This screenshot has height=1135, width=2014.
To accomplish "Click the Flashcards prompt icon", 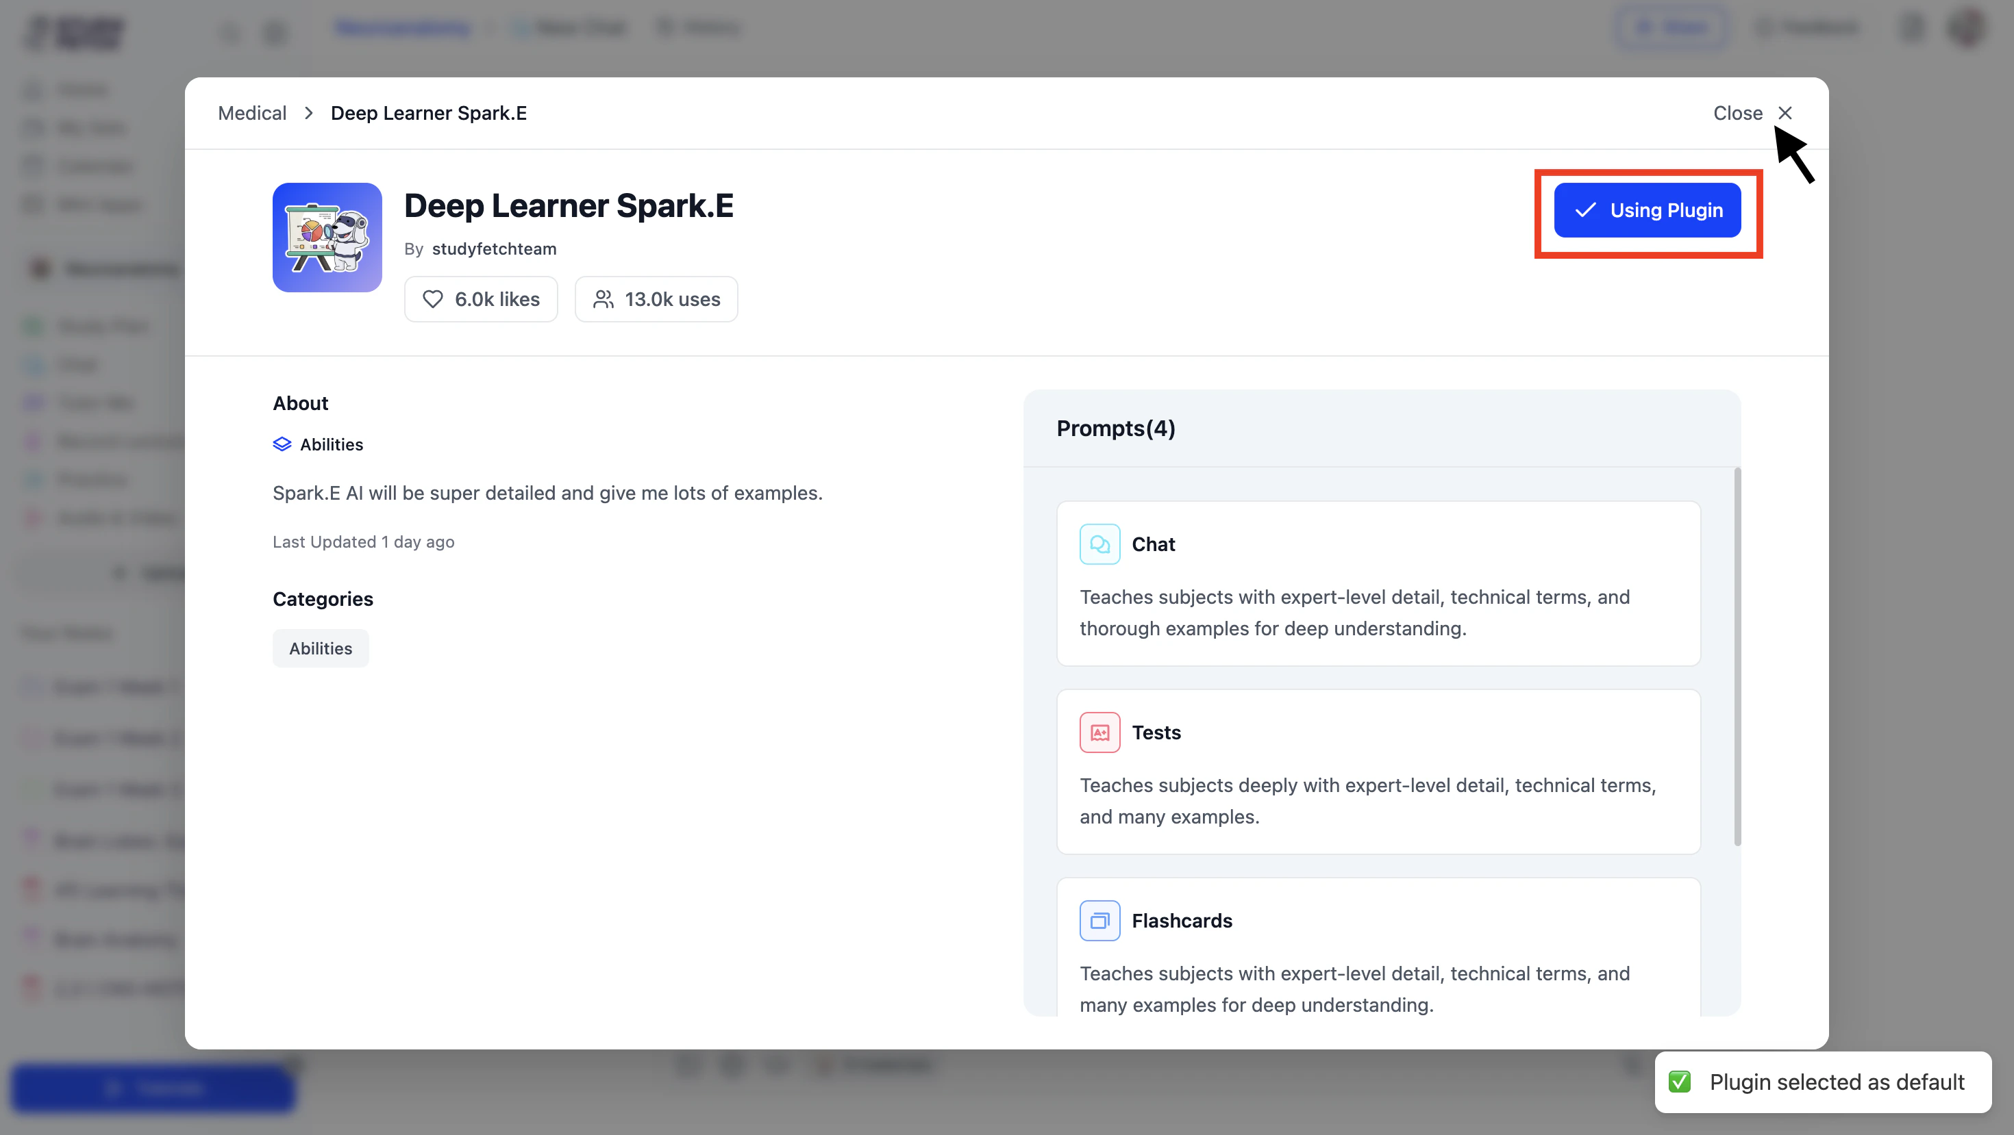I will (1099, 921).
